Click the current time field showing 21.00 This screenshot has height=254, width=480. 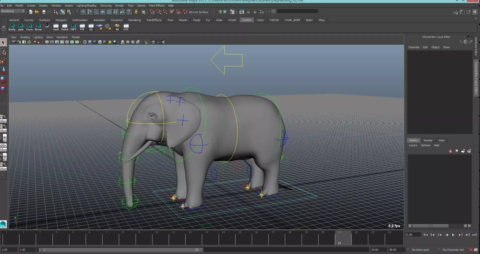413,235
